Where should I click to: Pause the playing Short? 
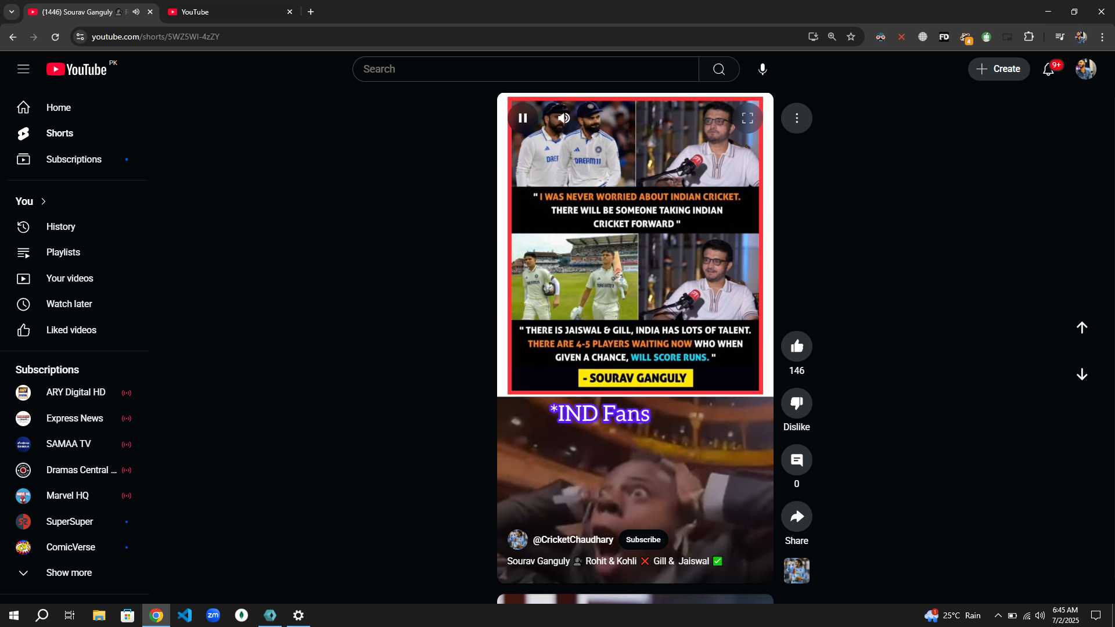[x=523, y=118]
